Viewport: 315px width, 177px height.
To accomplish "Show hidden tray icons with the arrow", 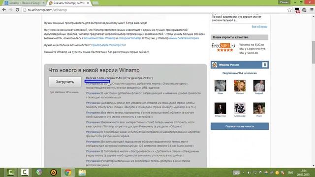I will (x=244, y=173).
